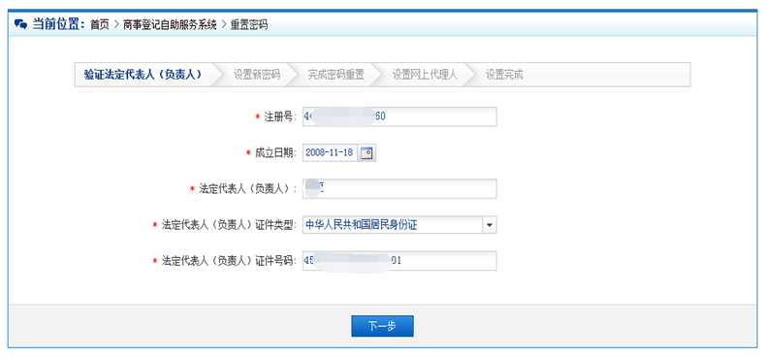Screen dimensions: 763x357
Task: Click the 成立日期 field label
Action: coord(275,153)
